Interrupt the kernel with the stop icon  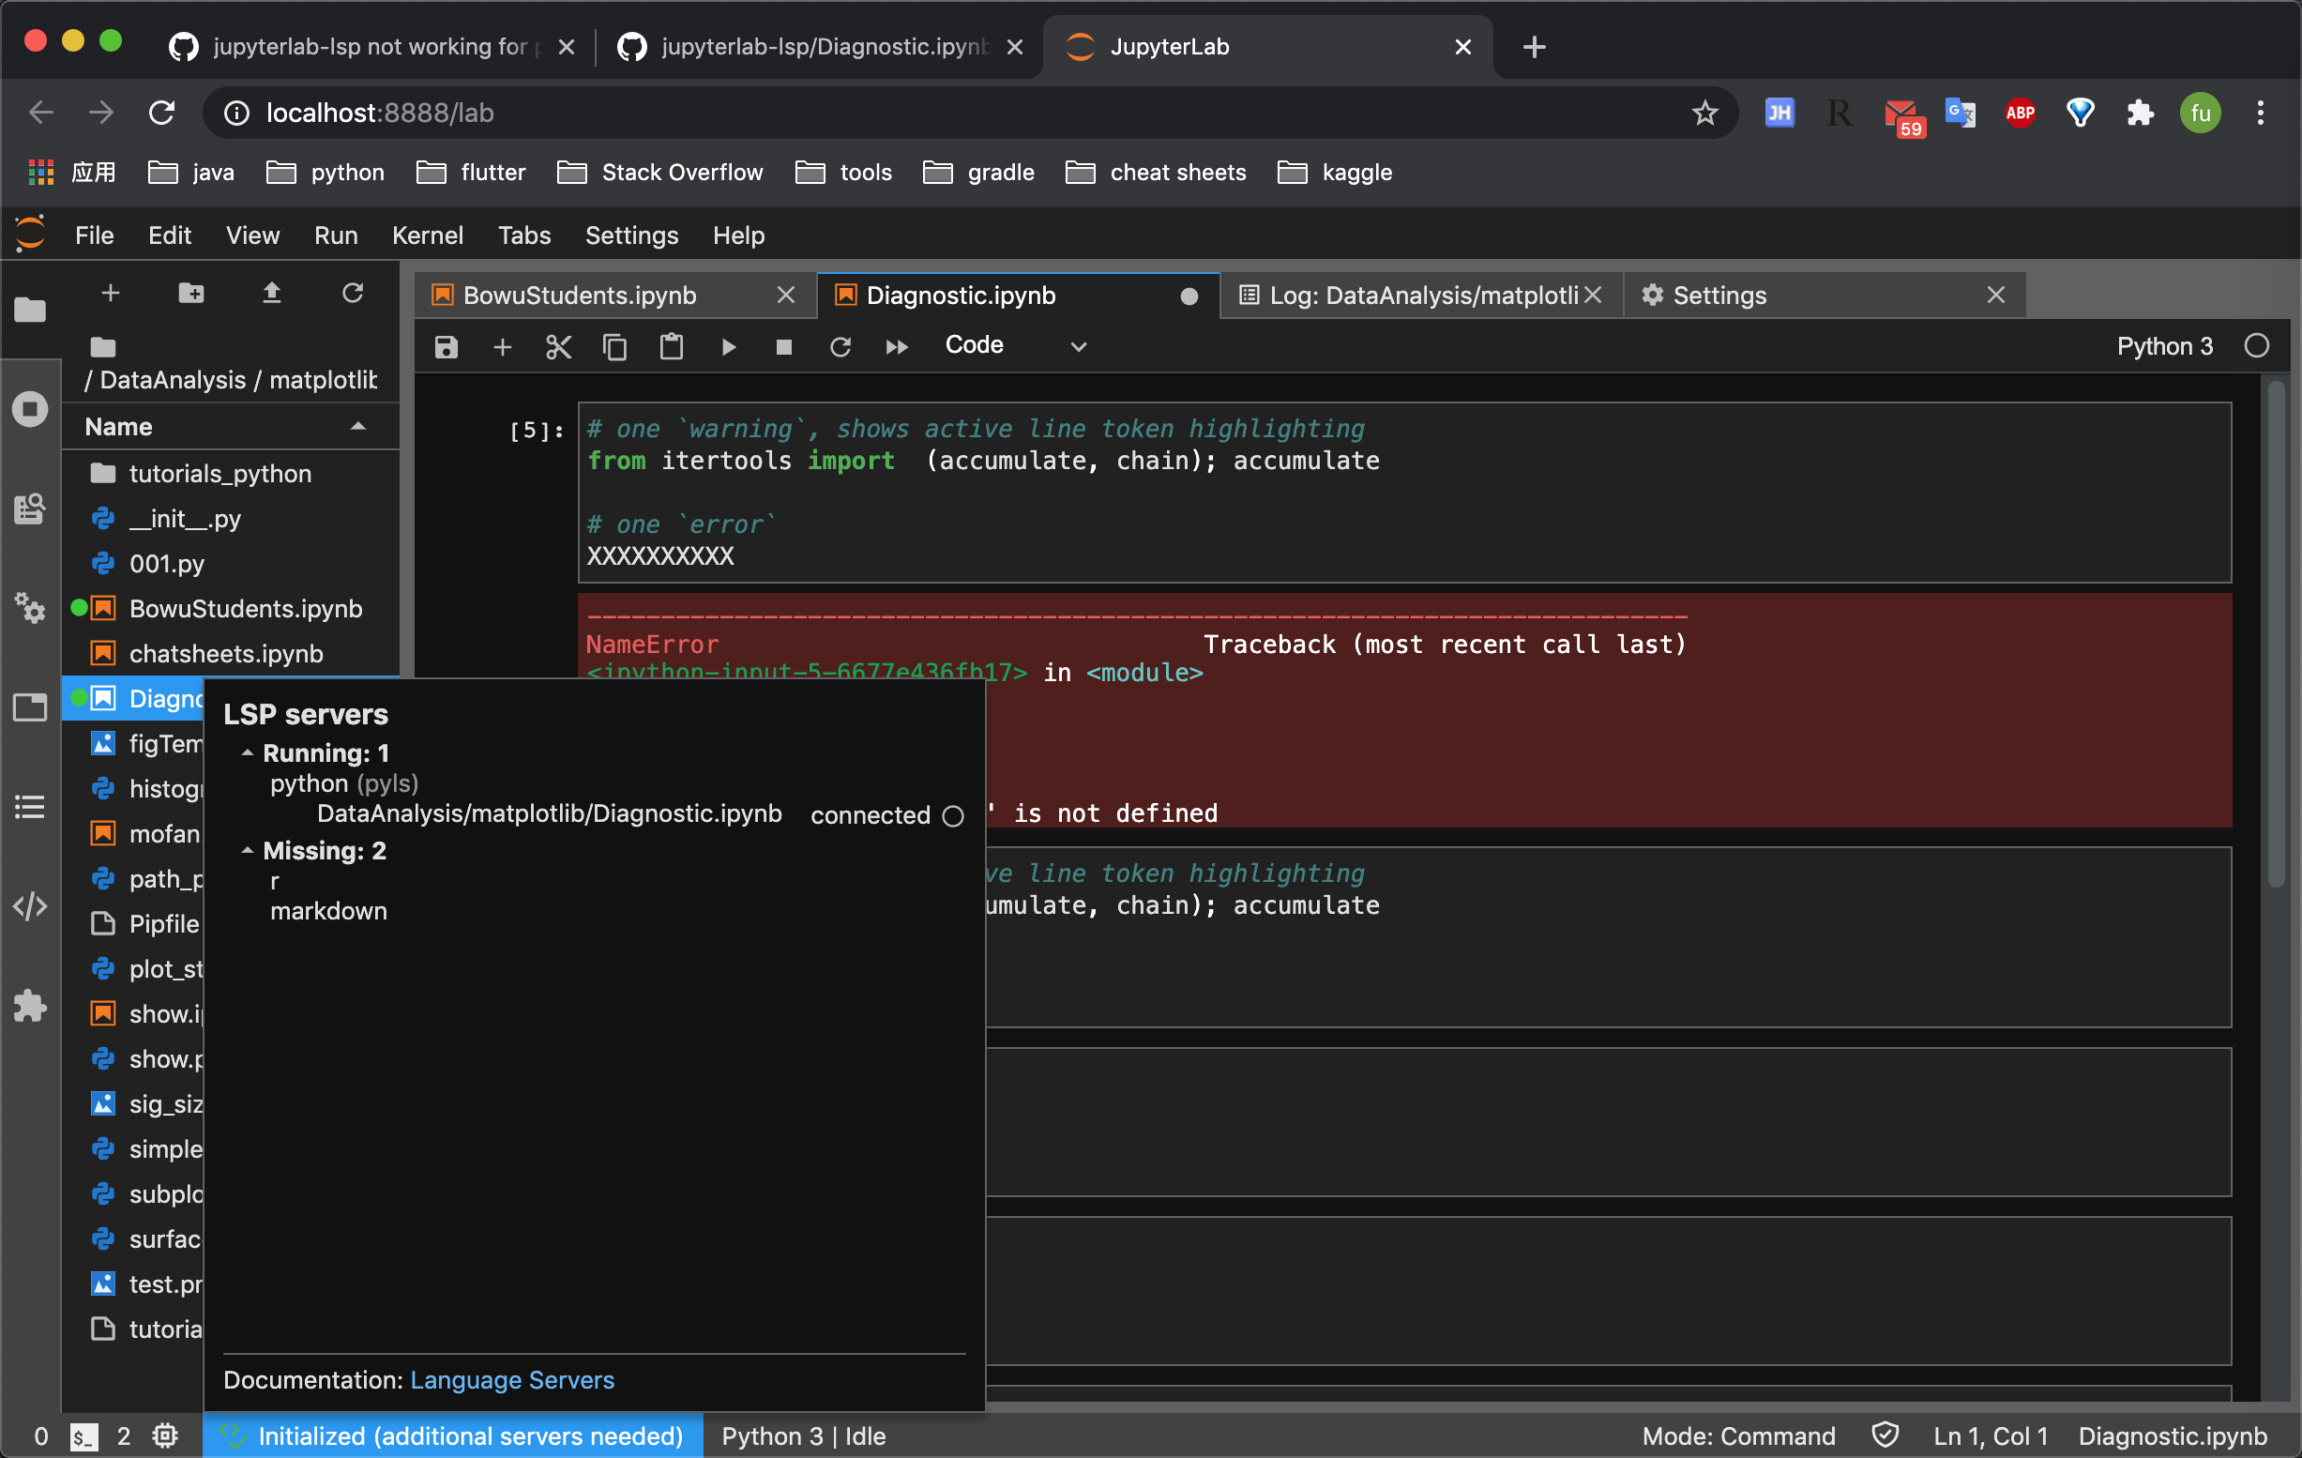[x=784, y=346]
